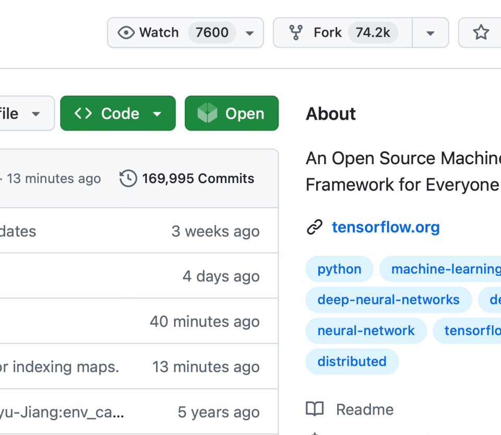Click the commit history clock icon
Viewport: 501px width, 435px height.
(x=128, y=178)
